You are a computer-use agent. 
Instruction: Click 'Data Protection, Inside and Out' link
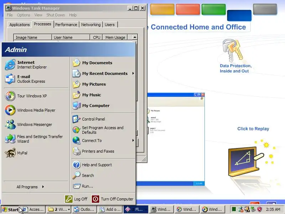pyautogui.click(x=235, y=68)
